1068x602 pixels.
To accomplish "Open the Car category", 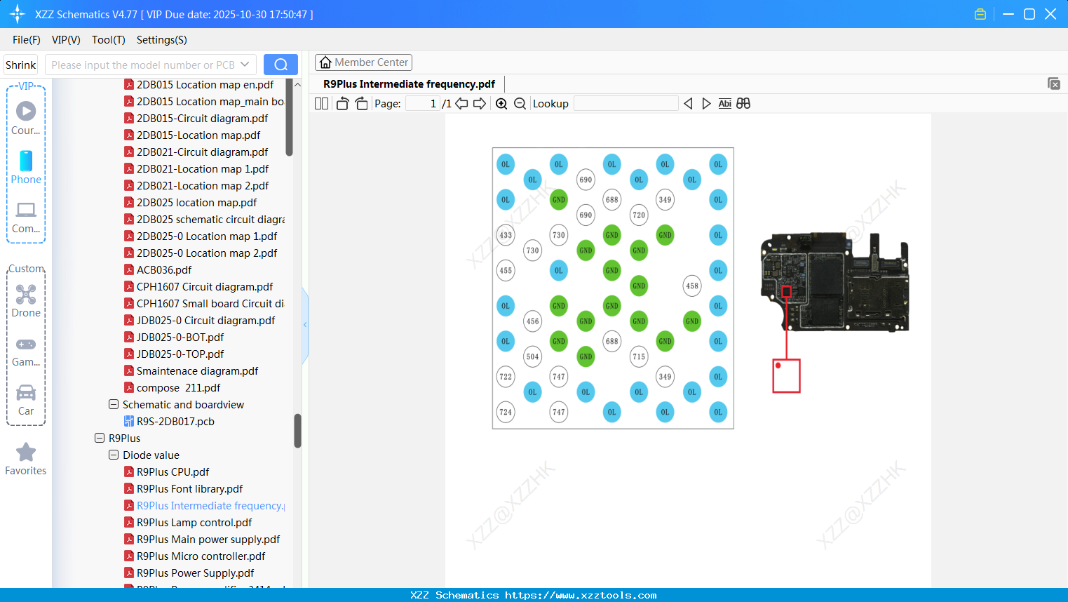I will (x=26, y=401).
